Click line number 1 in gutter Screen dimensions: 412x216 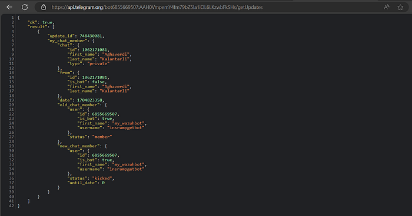[x=12, y=18]
